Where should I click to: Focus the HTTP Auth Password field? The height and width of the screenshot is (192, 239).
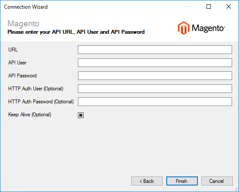point(155,102)
